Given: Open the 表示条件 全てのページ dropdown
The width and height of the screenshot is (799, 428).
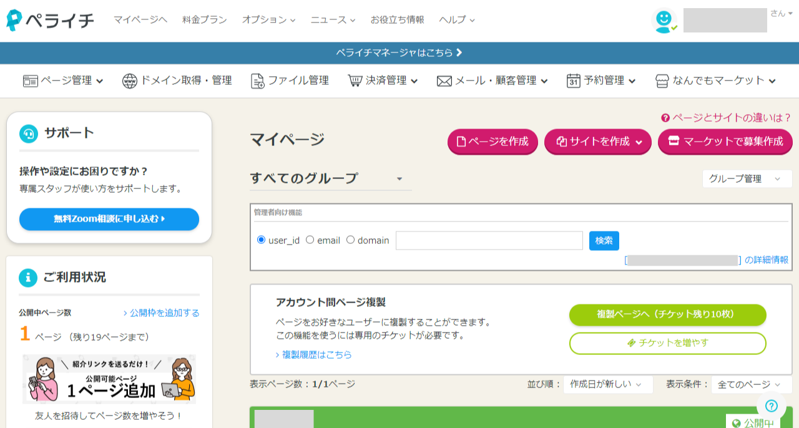Looking at the screenshot, I should click(751, 385).
